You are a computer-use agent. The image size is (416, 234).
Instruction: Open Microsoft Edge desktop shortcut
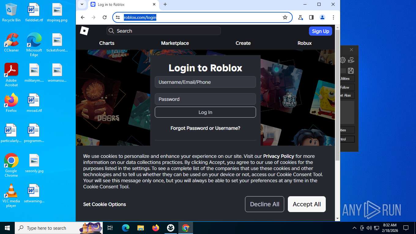pyautogui.click(x=34, y=45)
